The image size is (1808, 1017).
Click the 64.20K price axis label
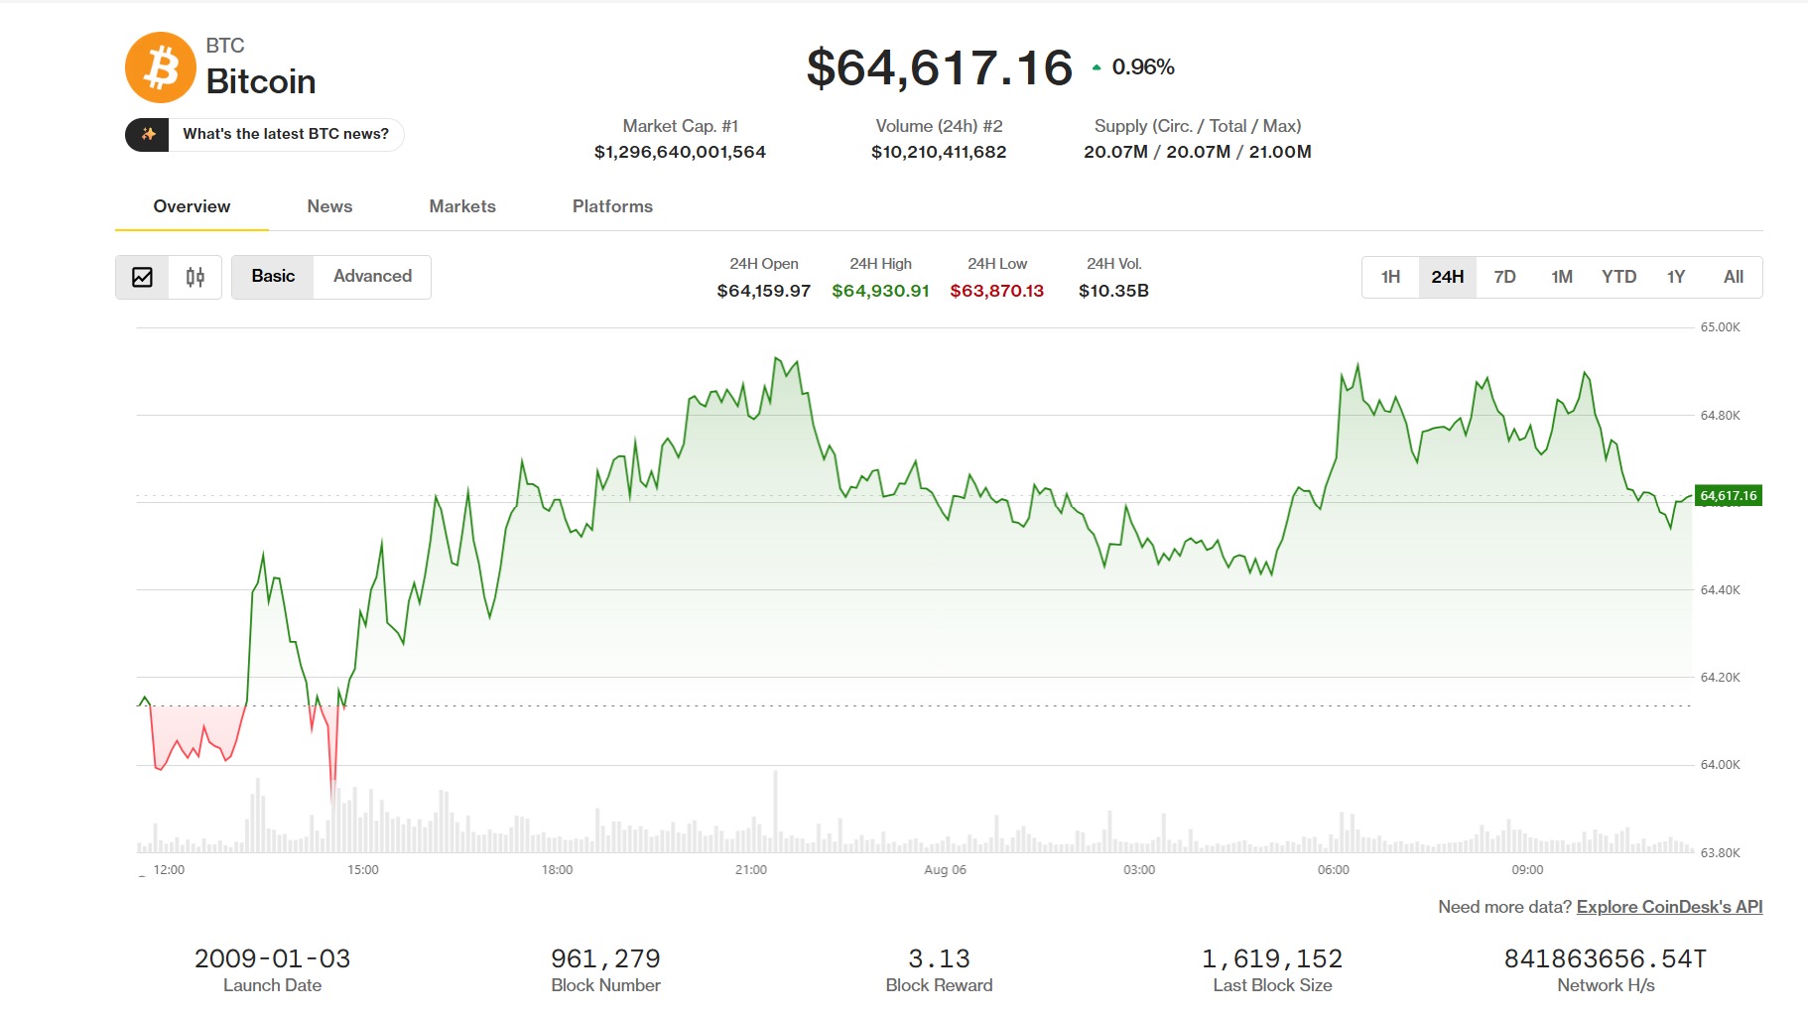(x=1721, y=678)
